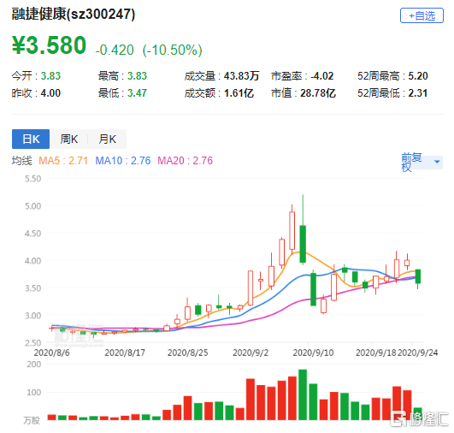The width and height of the screenshot is (454, 433).
Task: Switch to the 日K daily chart tab
Action: [x=31, y=139]
